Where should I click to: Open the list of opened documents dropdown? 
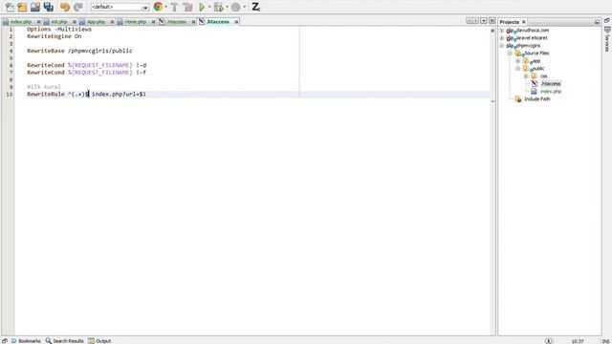pyautogui.click(x=484, y=21)
